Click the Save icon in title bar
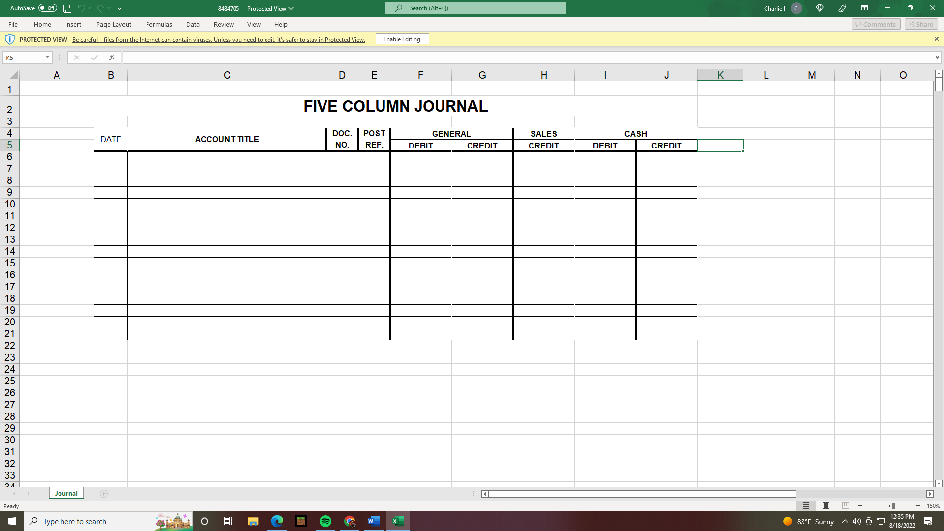 67,8
